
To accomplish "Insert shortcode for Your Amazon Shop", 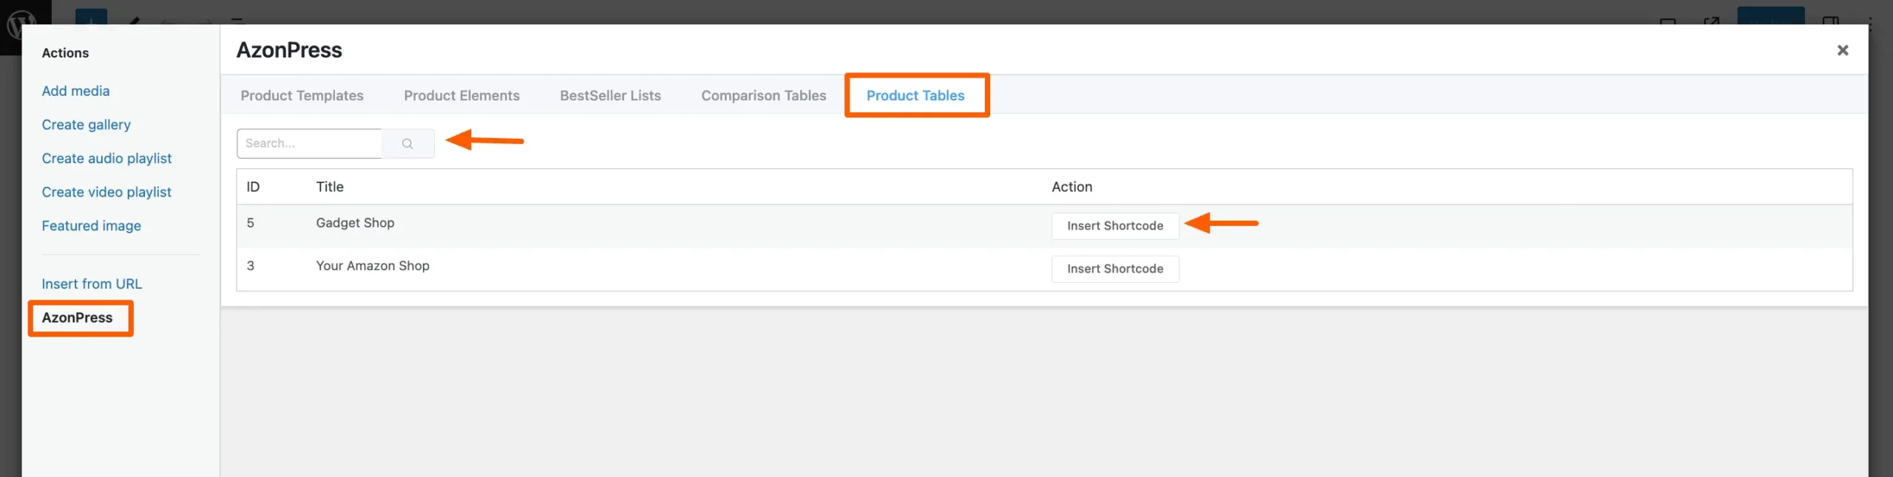I will click(x=1115, y=269).
